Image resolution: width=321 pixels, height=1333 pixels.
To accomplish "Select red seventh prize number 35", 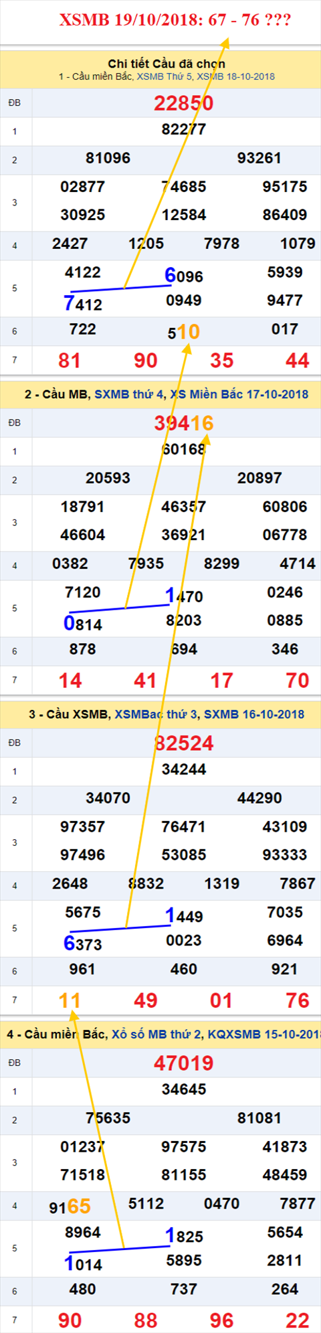I will pyautogui.click(x=222, y=360).
